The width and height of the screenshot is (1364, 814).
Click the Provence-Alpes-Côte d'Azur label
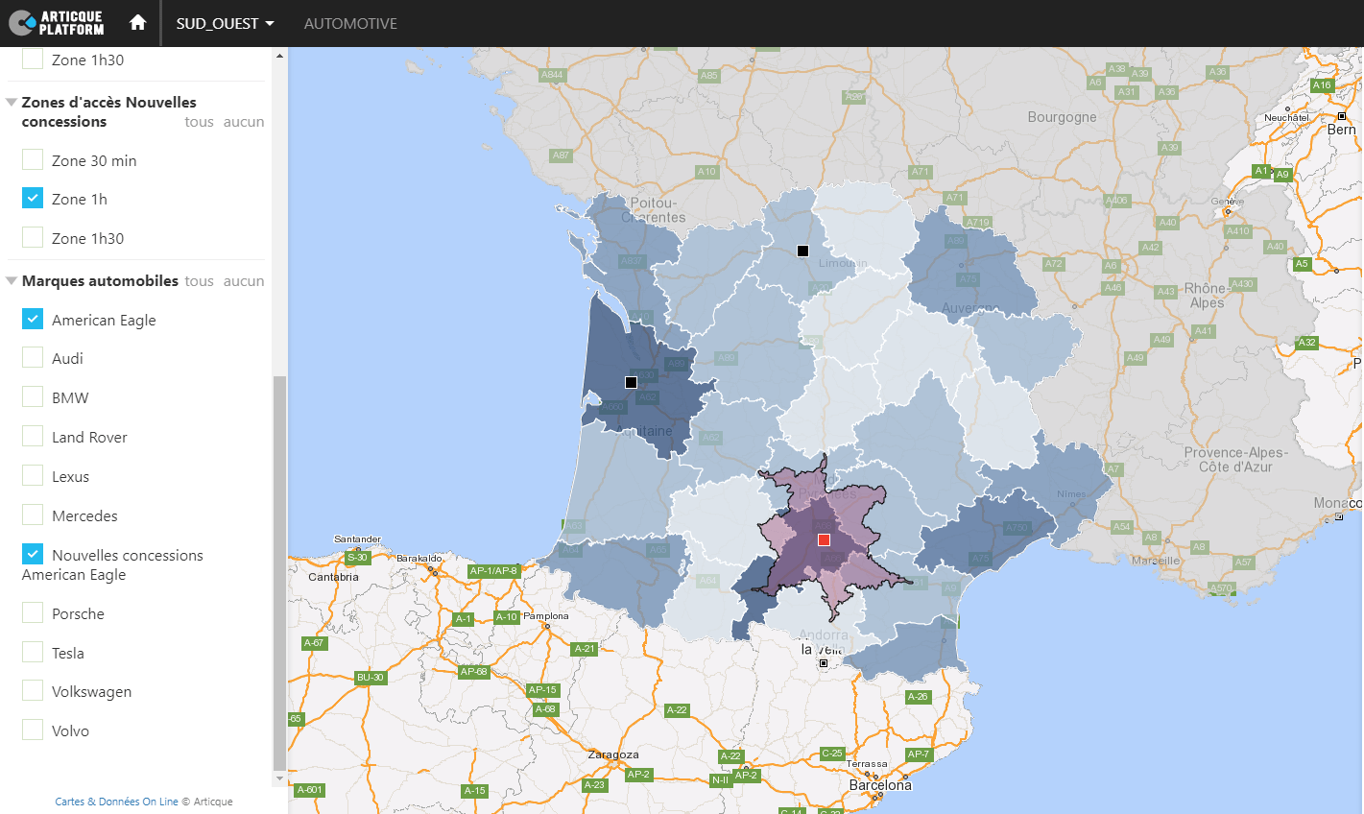(x=1236, y=460)
